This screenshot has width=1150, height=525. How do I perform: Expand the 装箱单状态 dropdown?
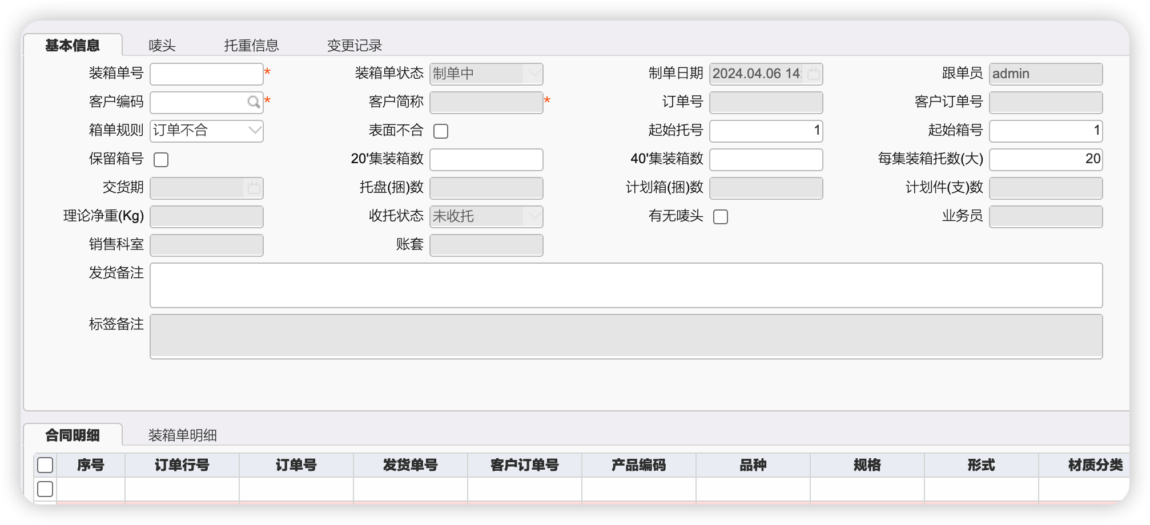(534, 74)
